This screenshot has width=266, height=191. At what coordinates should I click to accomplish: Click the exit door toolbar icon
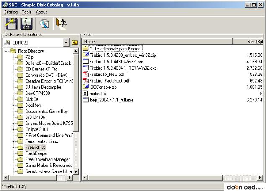coord(61,23)
